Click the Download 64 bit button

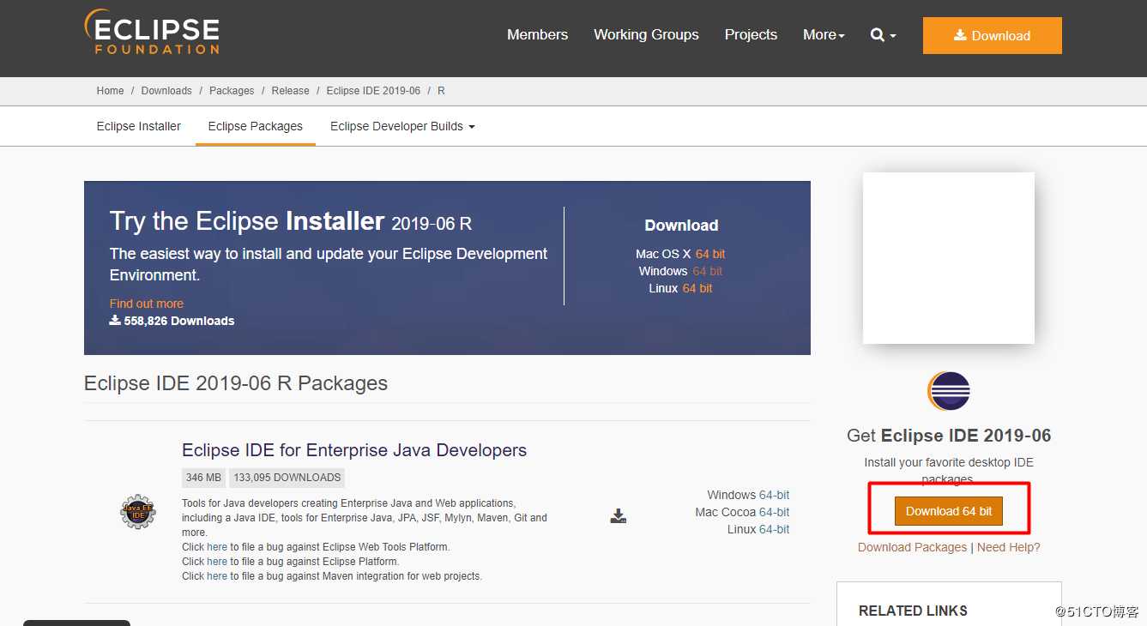pyautogui.click(x=949, y=511)
